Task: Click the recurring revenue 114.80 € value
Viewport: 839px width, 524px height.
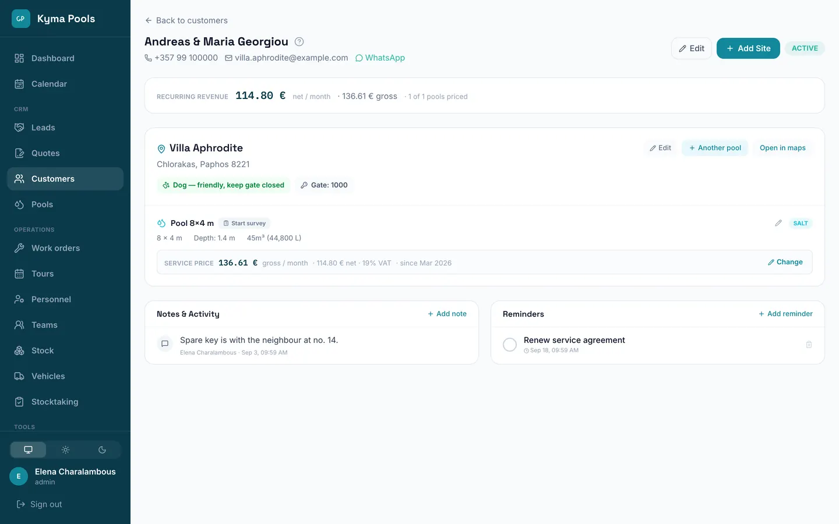Action: [x=260, y=95]
